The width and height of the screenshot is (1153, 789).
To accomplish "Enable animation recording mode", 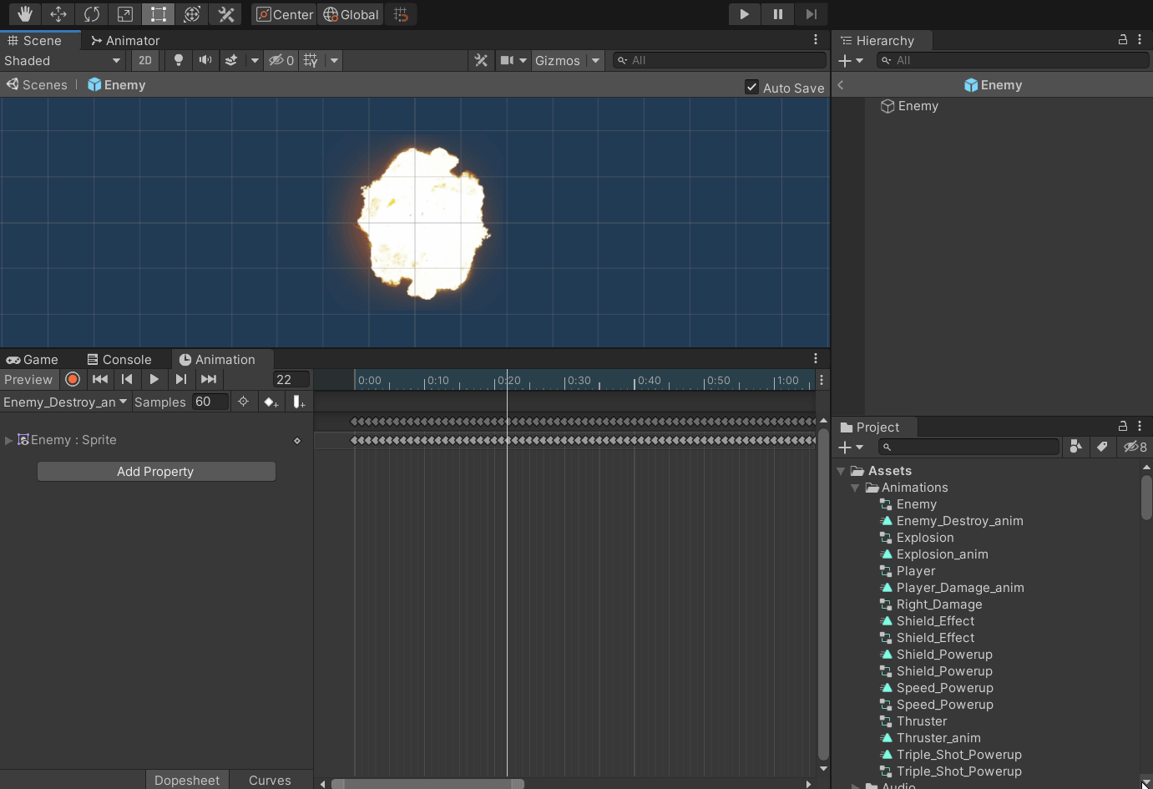I will 73,379.
